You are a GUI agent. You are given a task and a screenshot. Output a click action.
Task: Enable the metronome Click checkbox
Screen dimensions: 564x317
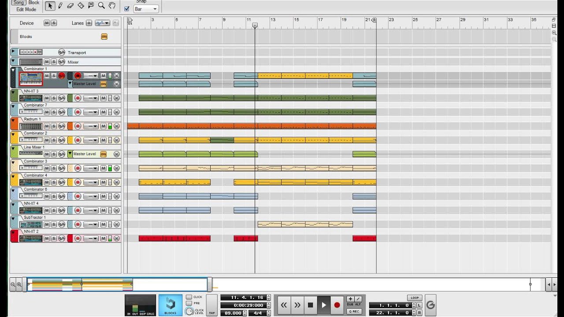[189, 297]
